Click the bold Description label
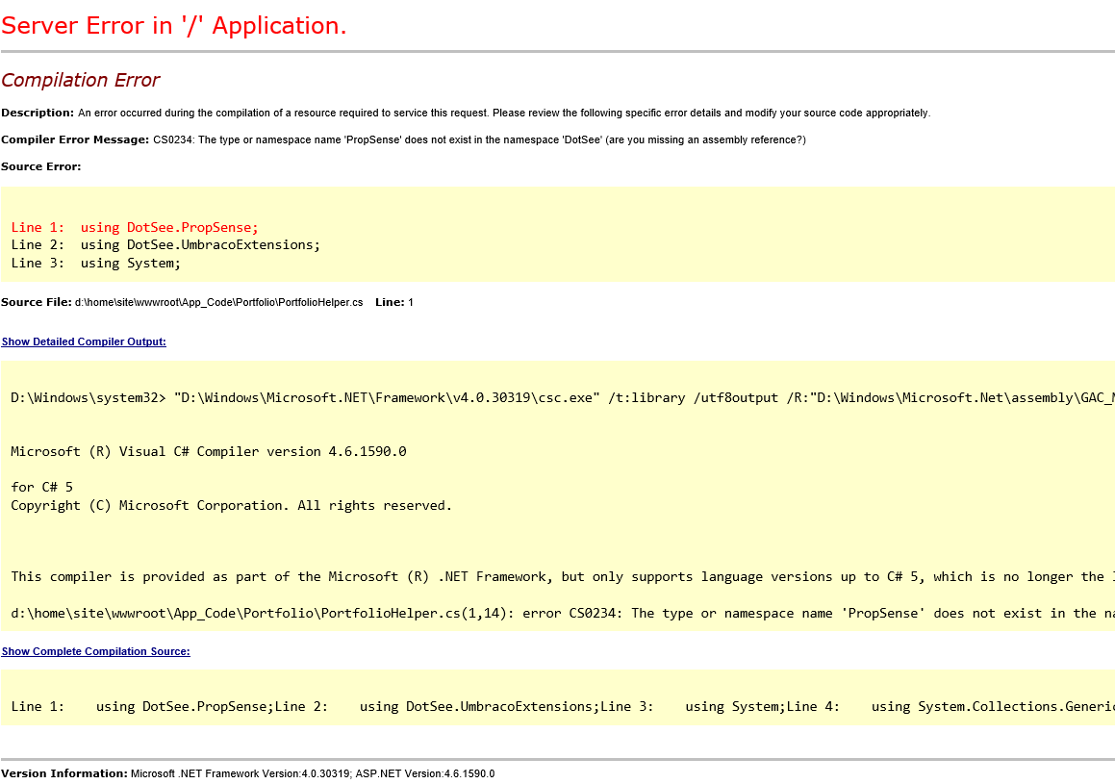This screenshot has height=784, width=1115. click(x=38, y=113)
